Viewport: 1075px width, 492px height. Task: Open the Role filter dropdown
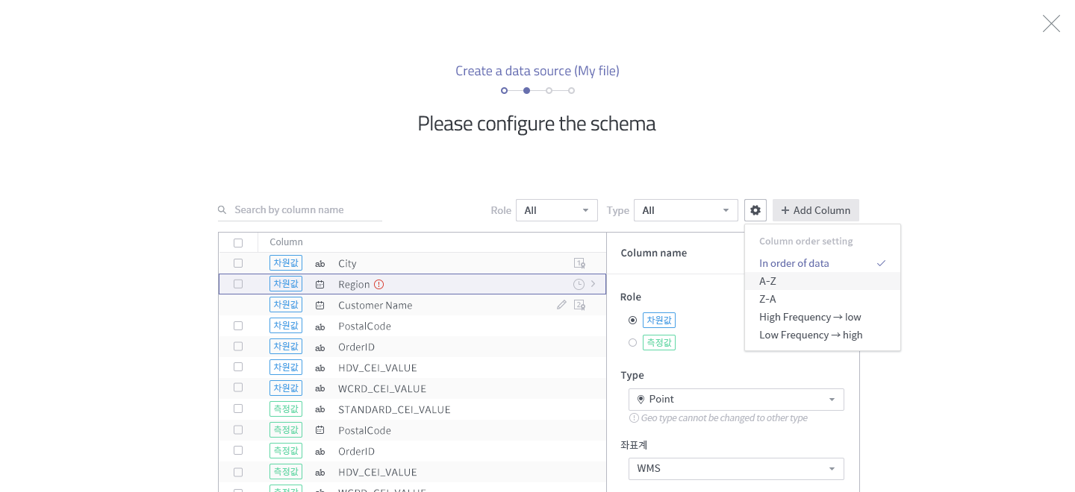point(557,210)
